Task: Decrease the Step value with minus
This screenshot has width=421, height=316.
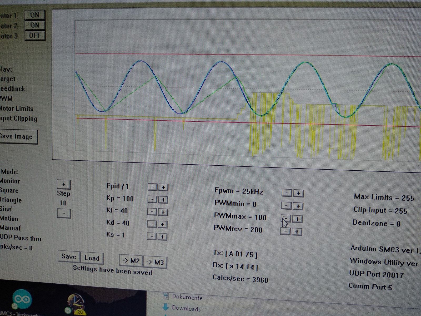Action: (x=64, y=213)
